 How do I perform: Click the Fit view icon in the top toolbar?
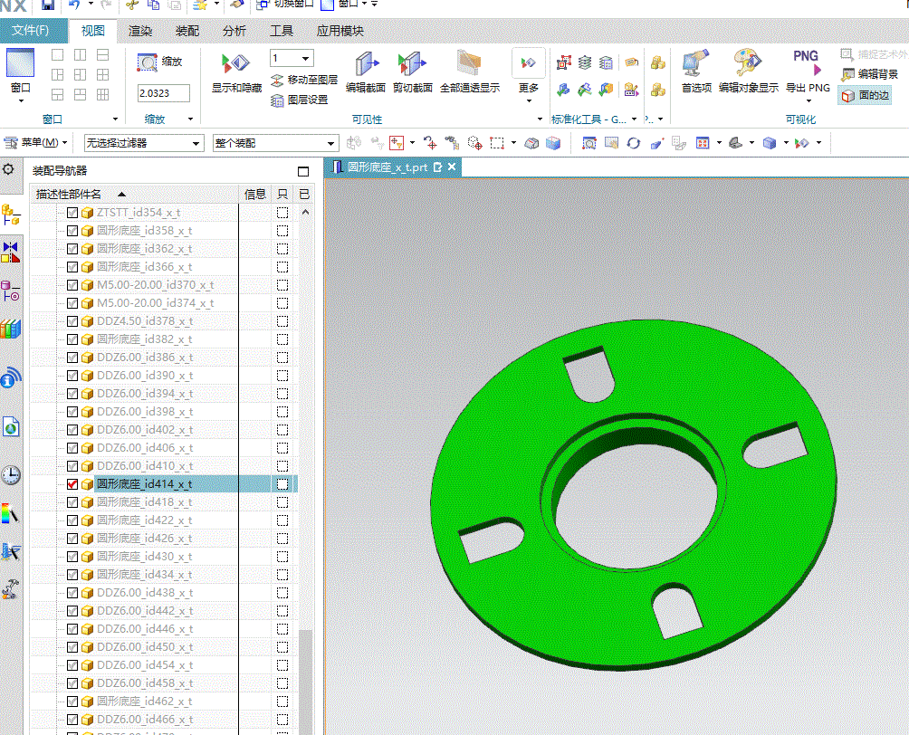point(589,143)
